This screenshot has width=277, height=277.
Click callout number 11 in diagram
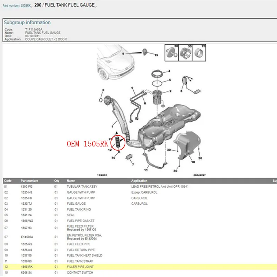click(x=146, y=170)
